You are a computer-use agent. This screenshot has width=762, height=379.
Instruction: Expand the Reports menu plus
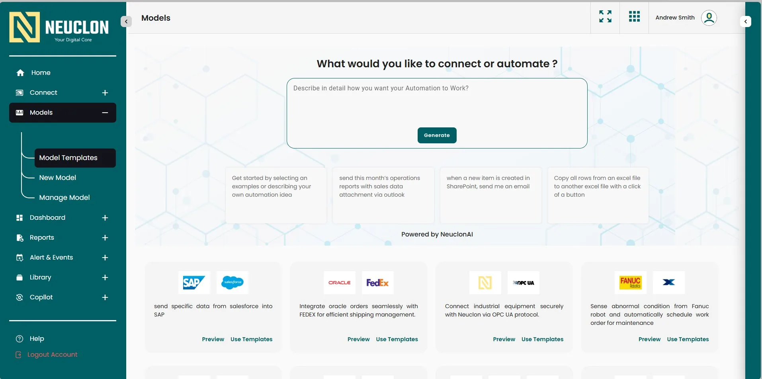pos(105,238)
